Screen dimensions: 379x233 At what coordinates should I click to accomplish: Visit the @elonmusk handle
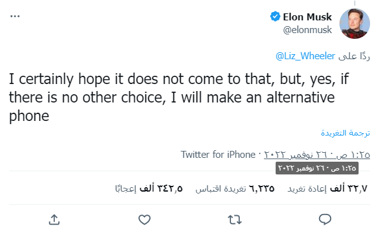[x=308, y=30]
